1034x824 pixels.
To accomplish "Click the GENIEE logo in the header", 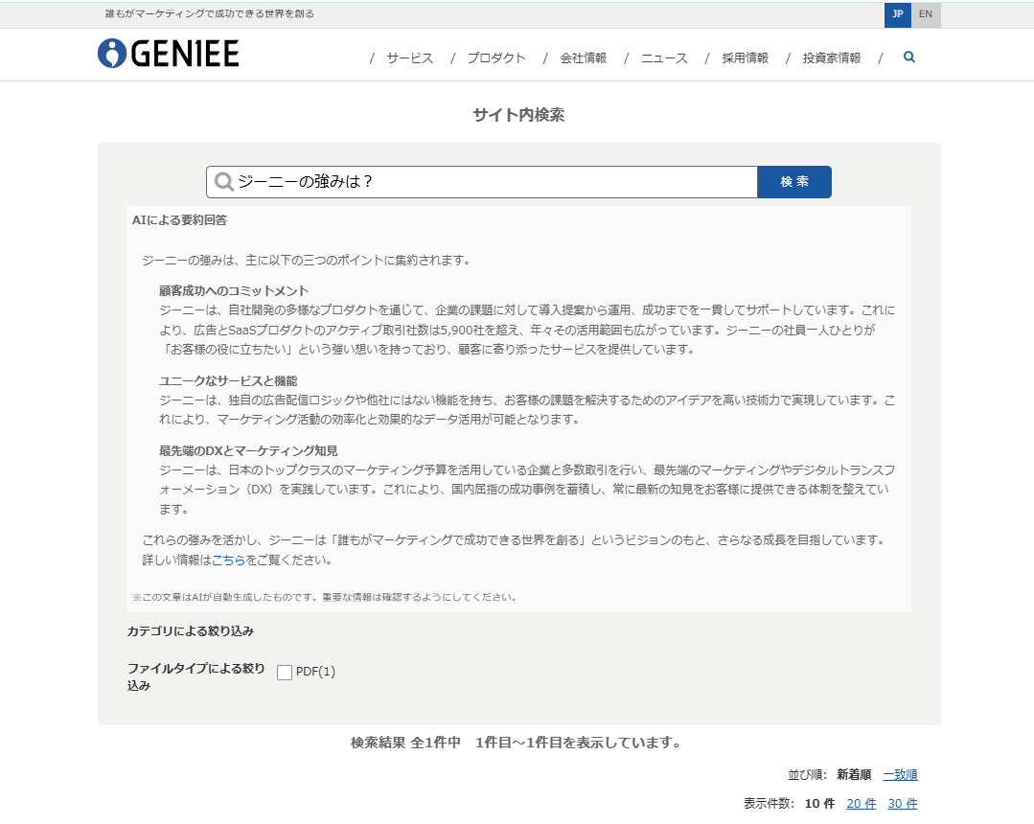I will tap(169, 54).
